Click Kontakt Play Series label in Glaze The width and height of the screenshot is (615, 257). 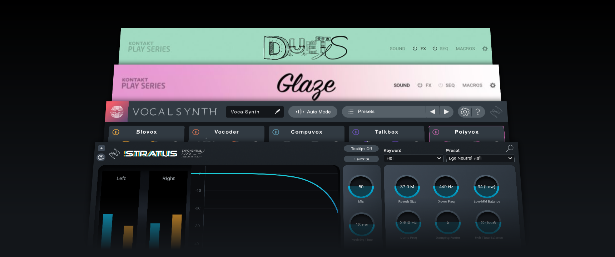[143, 84]
